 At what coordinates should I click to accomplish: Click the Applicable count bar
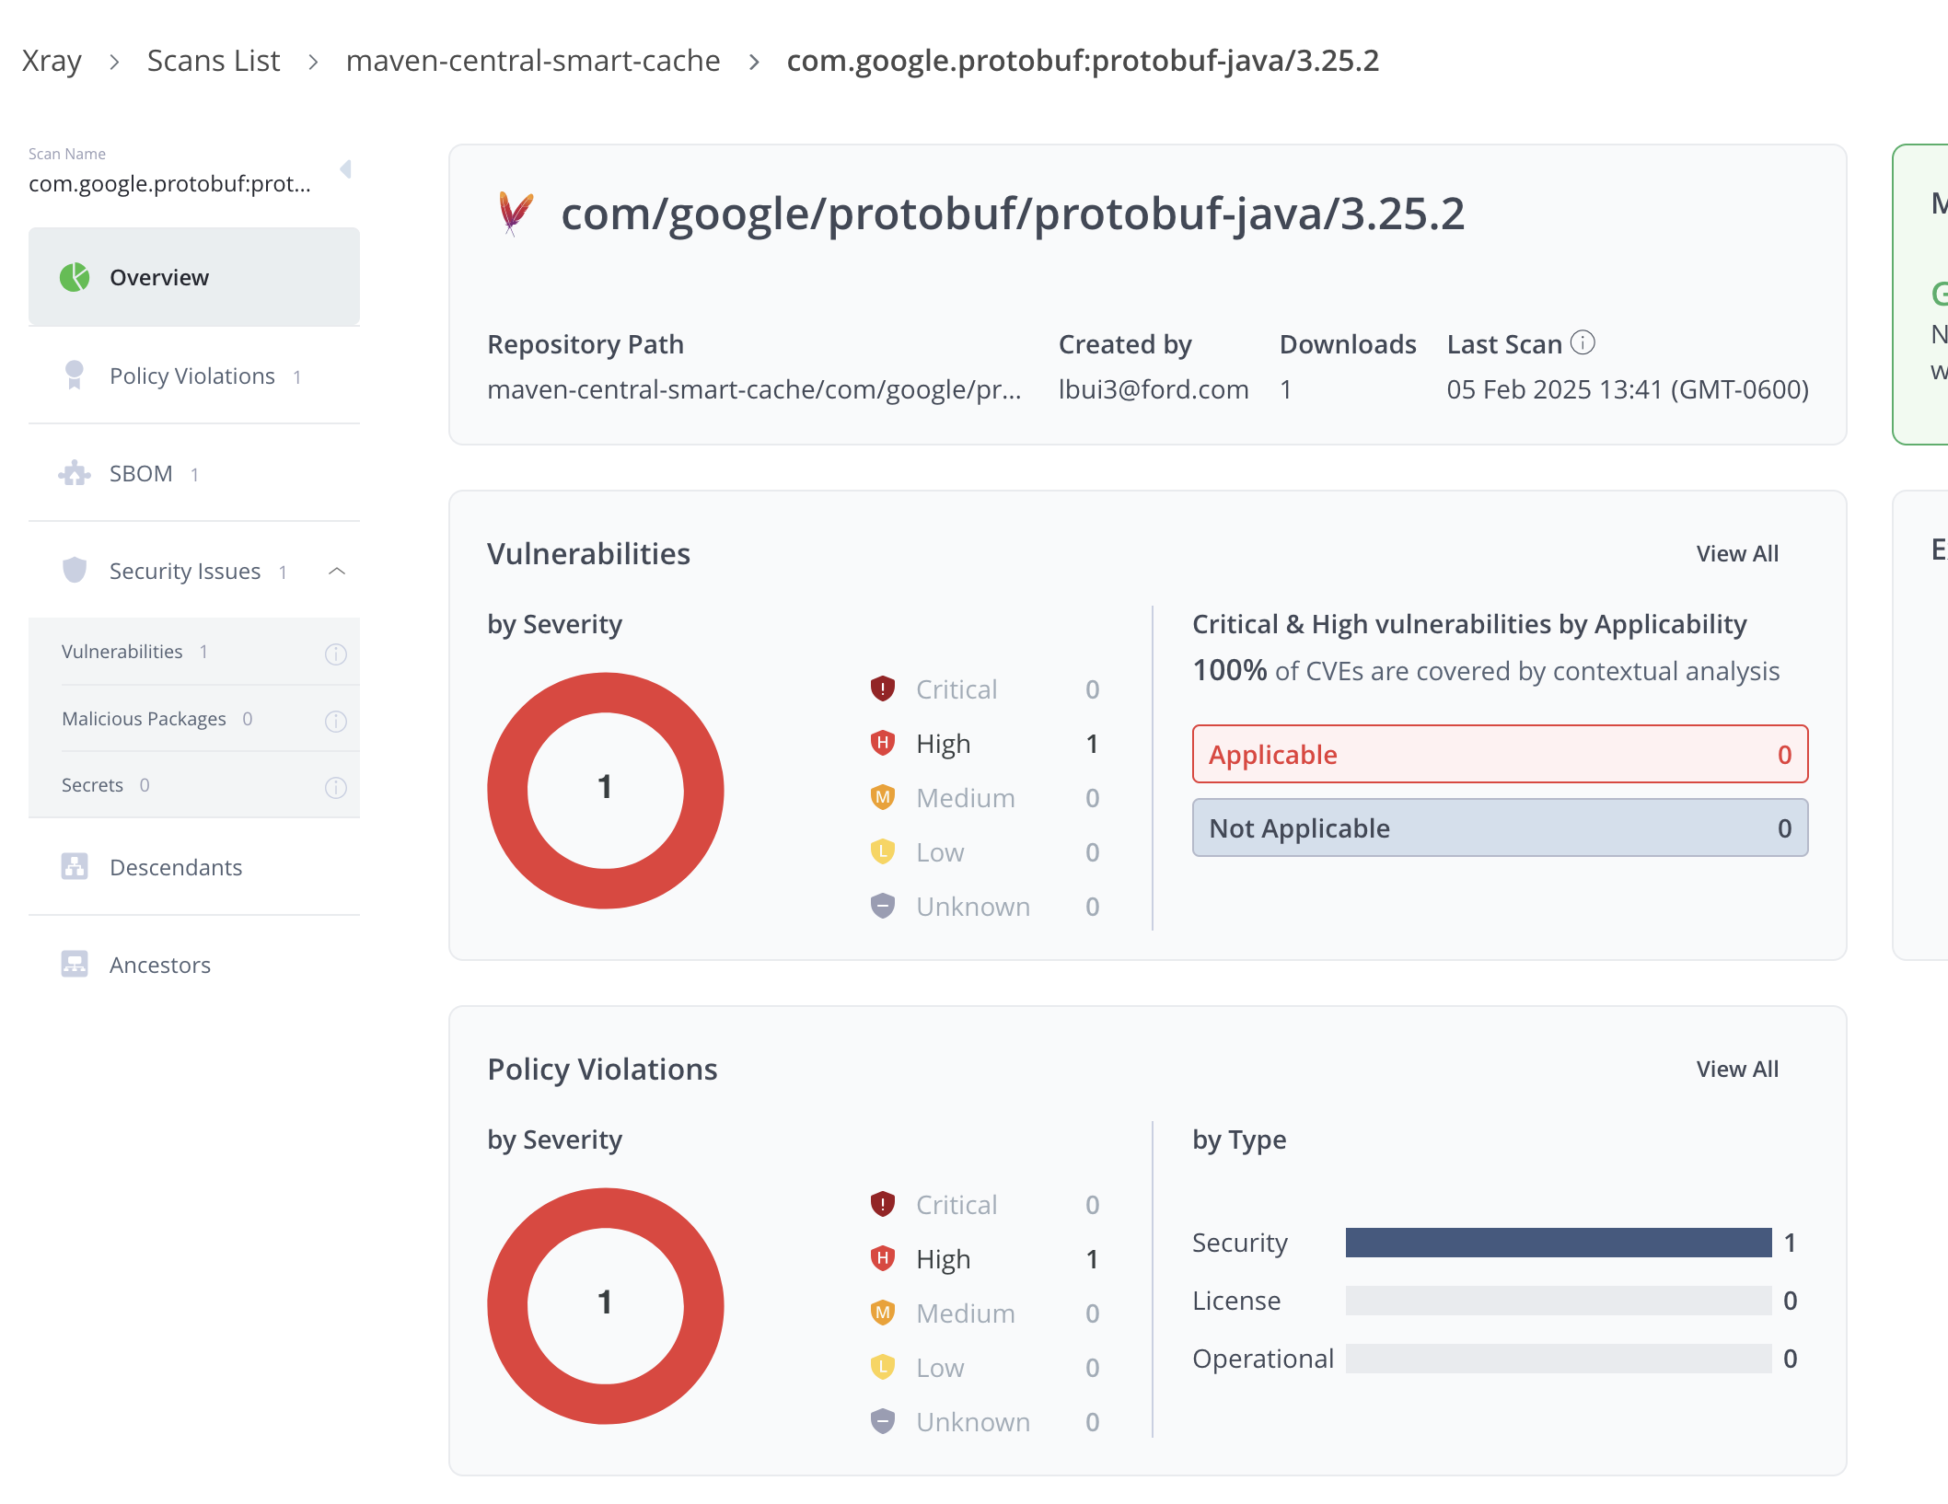(x=1500, y=754)
